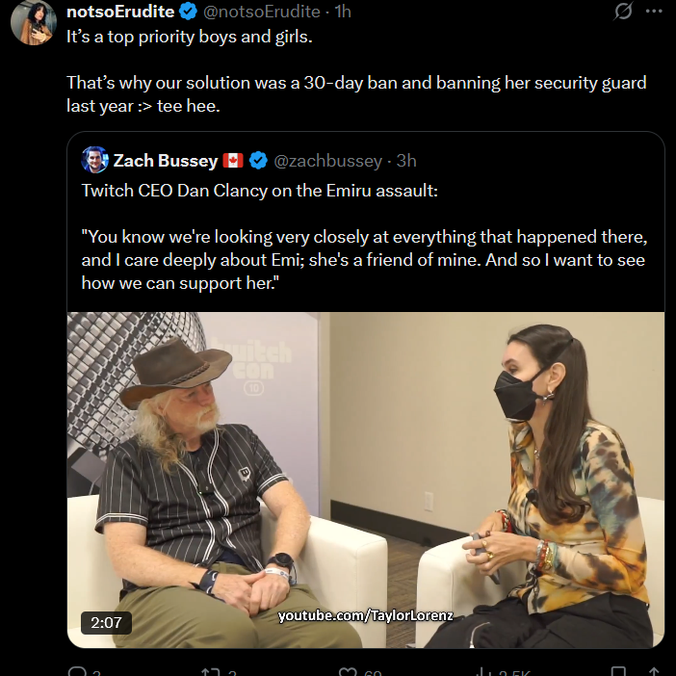Image resolution: width=676 pixels, height=676 pixels.
Task: Click Zach Bussey's blue verified checkmark
Action: [x=258, y=161]
